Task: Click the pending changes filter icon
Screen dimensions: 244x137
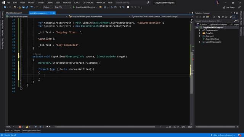Action: tap(214, 17)
